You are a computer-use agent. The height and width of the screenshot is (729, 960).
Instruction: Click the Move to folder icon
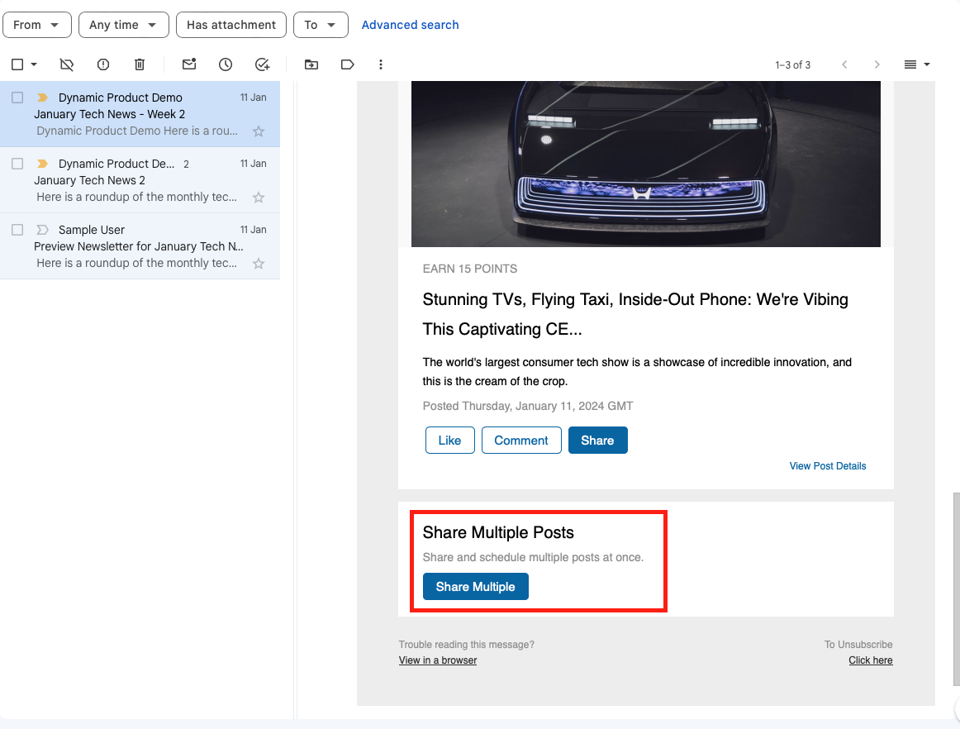(311, 64)
